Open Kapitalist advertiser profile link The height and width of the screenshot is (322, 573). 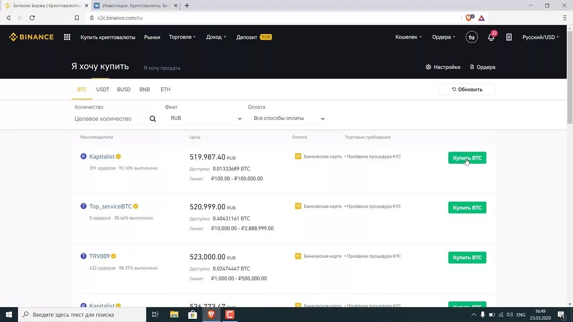pos(102,157)
